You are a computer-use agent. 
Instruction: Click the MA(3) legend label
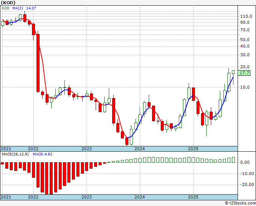coord(18,8)
